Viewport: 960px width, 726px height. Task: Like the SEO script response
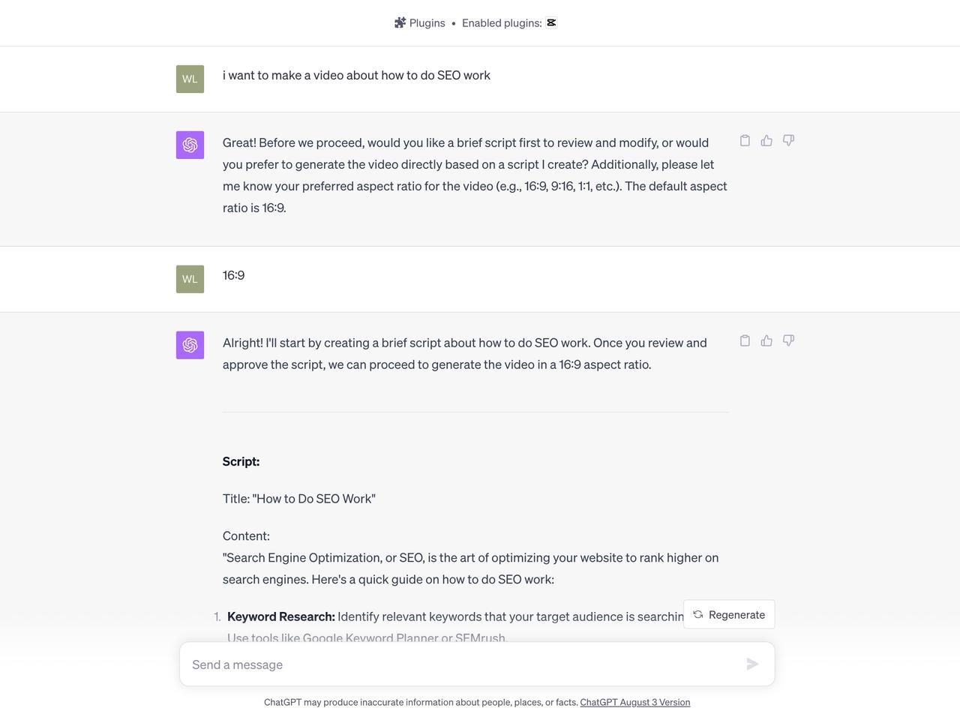tap(766, 340)
